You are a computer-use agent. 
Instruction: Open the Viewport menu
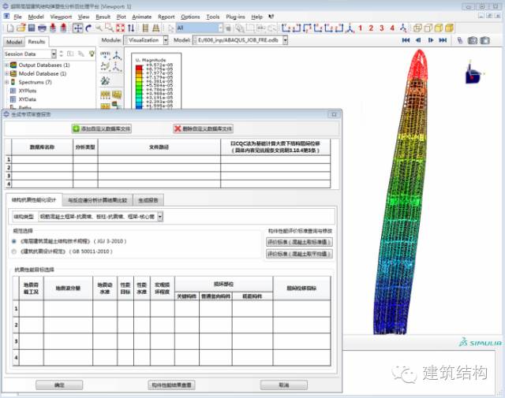tap(61, 17)
